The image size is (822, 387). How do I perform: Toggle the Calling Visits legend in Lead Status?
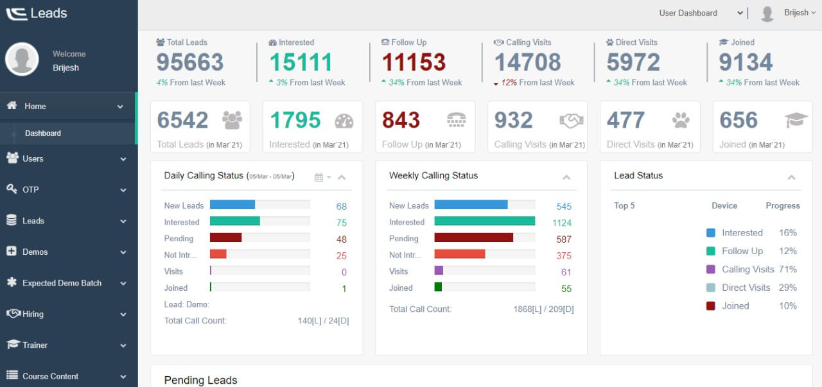coord(745,269)
